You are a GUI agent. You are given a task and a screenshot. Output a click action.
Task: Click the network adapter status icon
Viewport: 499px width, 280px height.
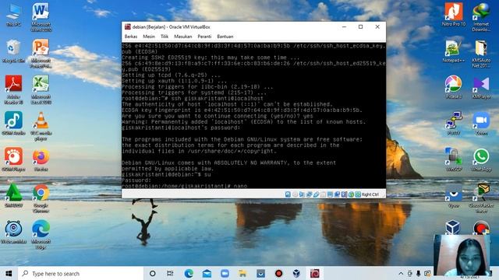(x=309, y=194)
